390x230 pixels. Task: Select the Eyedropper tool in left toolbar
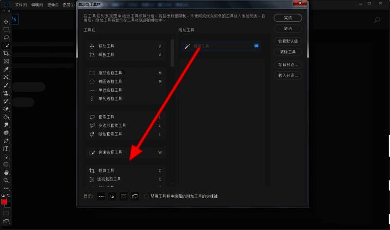coord(6,69)
